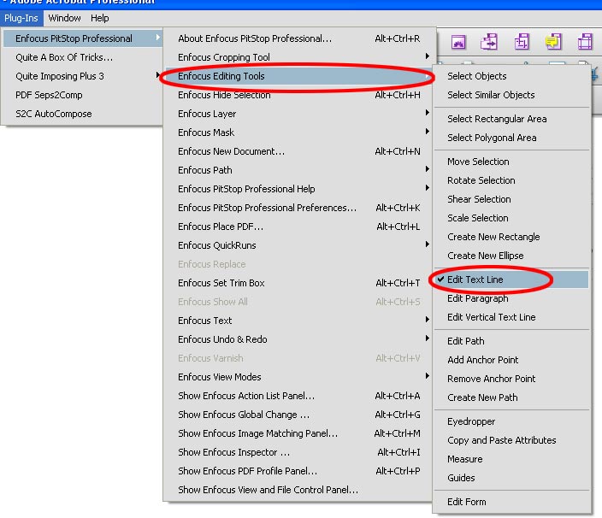
Task: Choose Edit Form tool
Action: (511, 502)
